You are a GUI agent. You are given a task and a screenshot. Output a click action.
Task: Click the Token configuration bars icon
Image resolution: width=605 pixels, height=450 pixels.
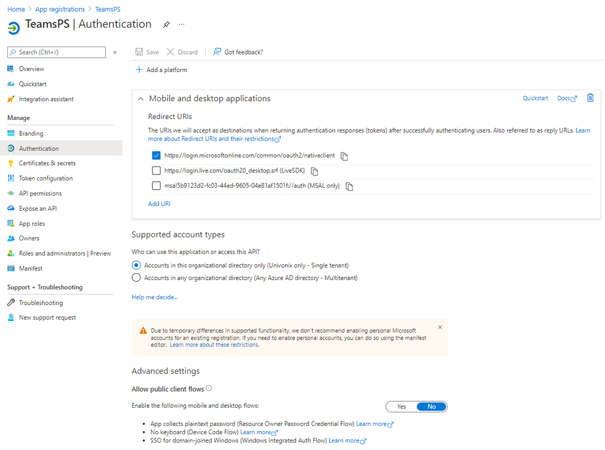(11, 178)
